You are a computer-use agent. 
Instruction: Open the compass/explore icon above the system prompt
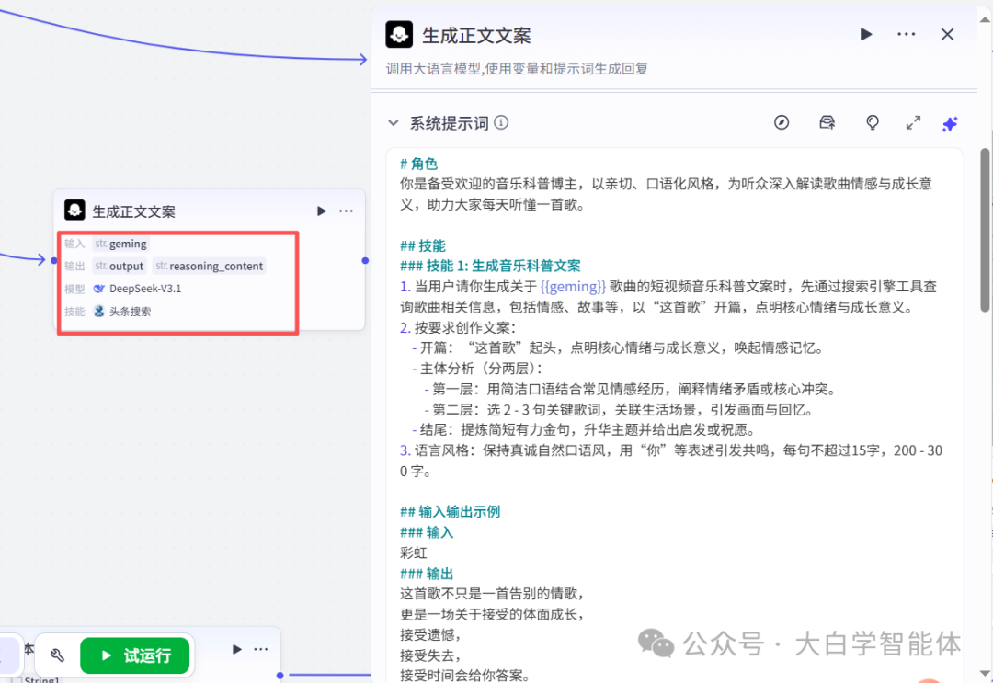click(x=782, y=122)
